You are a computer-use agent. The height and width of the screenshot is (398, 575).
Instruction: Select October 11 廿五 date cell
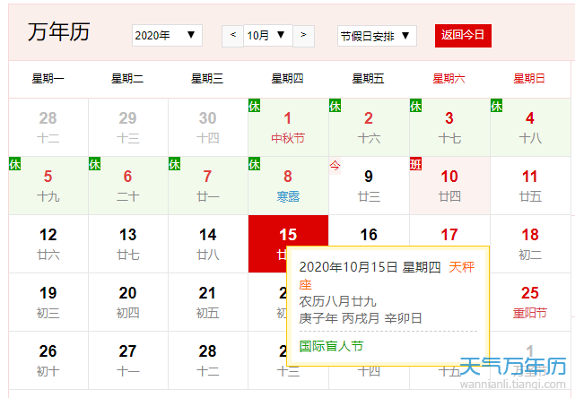[530, 186]
